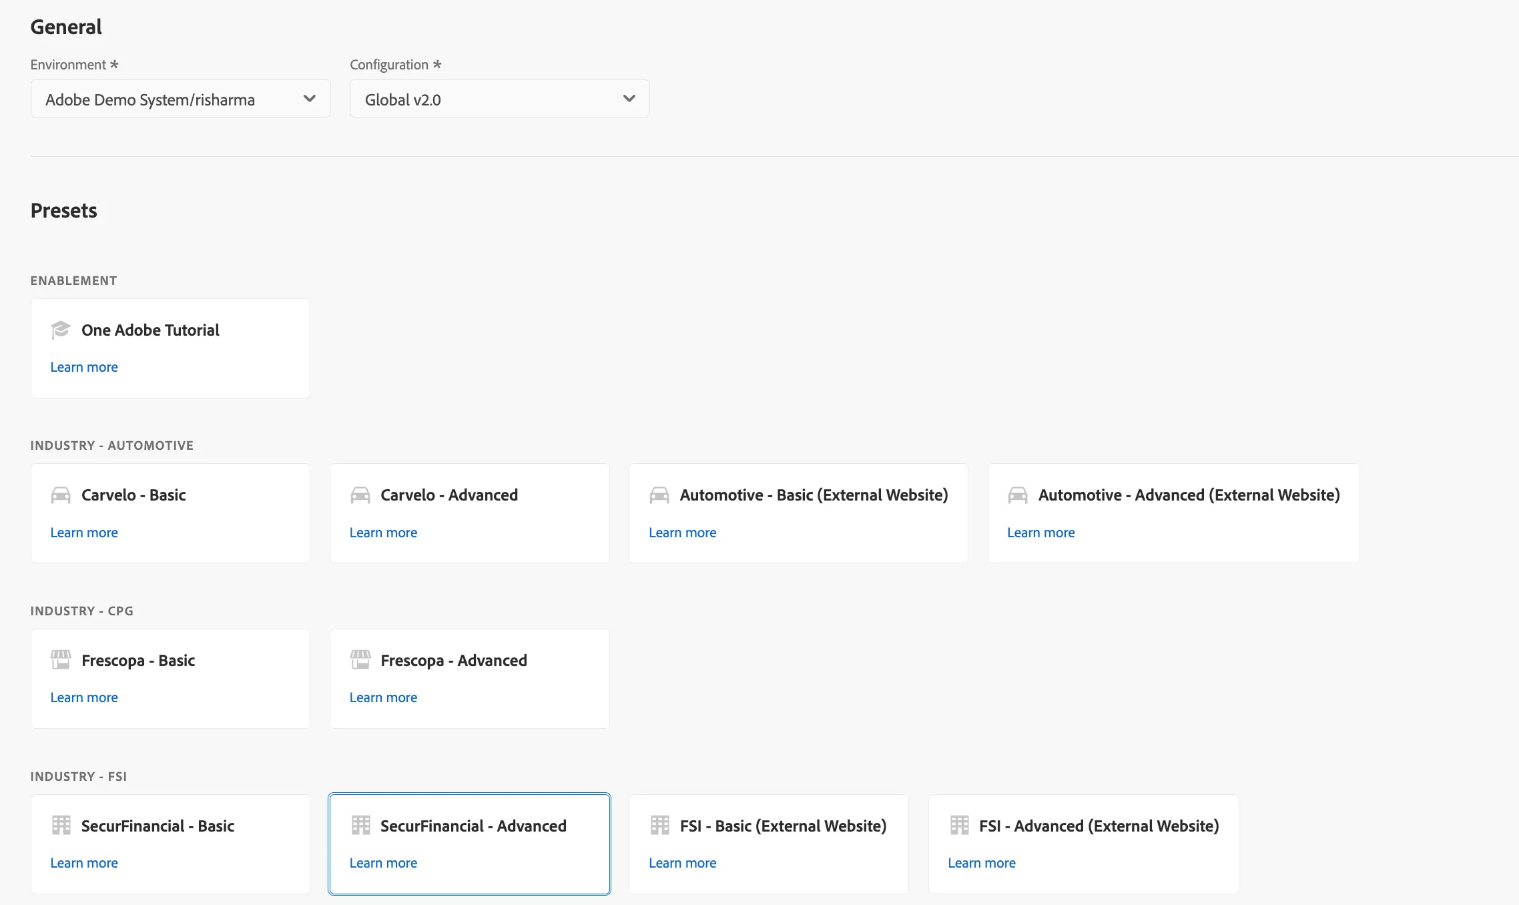Open Learn more under Frescopa - Advanced
Screen dimensions: 1519x905
[383, 697]
